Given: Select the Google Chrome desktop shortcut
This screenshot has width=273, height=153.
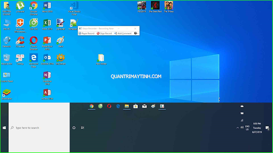Looking at the screenshot, I should (34, 8).
